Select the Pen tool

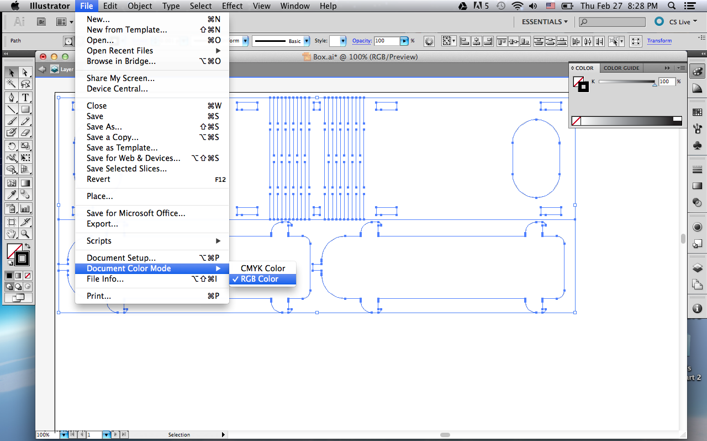pyautogui.click(x=12, y=98)
